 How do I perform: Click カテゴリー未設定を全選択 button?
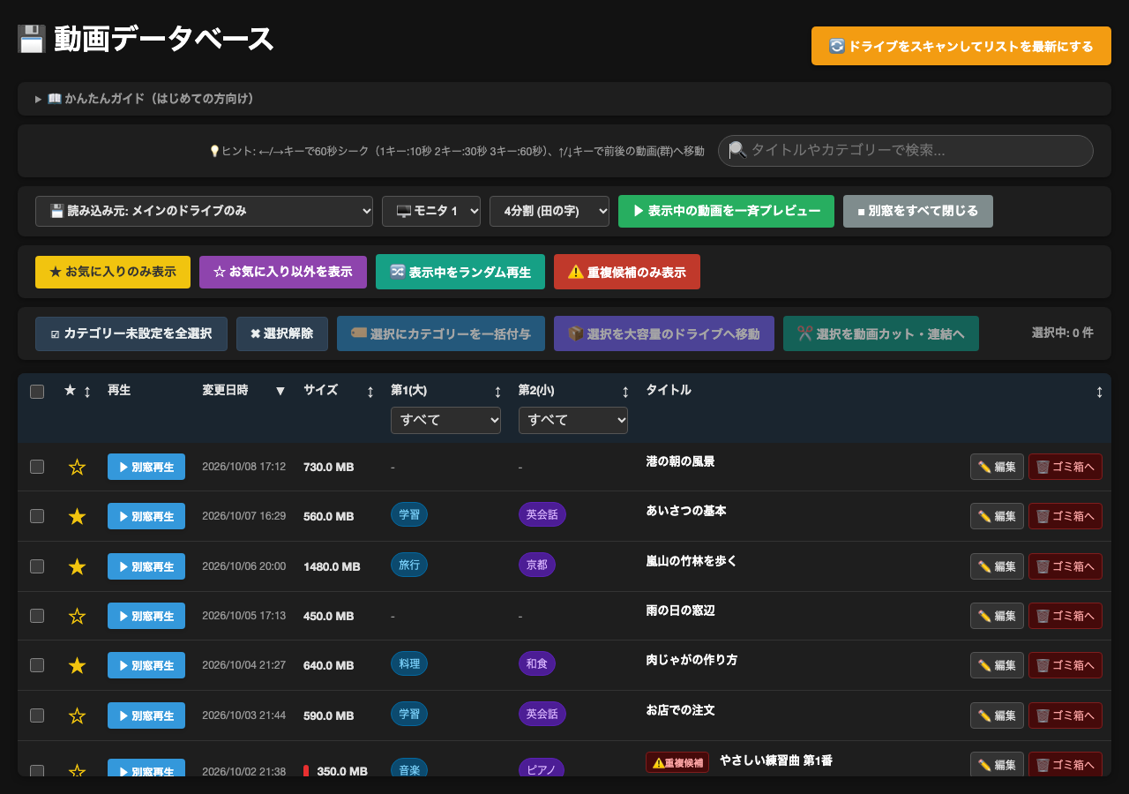point(131,333)
